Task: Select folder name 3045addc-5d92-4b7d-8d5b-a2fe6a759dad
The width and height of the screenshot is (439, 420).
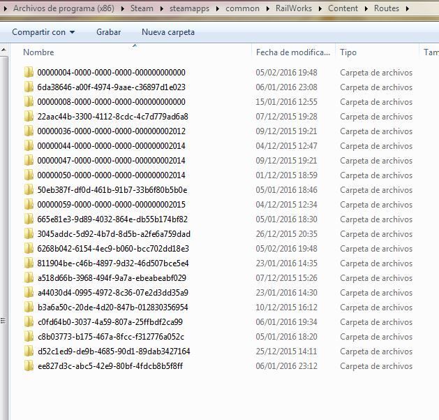Action: (114, 234)
